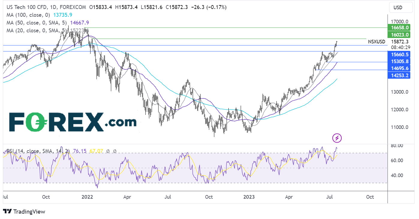Click the 17000.0 price axis tick
Screen dimensions: 419x219
click(x=400, y=22)
